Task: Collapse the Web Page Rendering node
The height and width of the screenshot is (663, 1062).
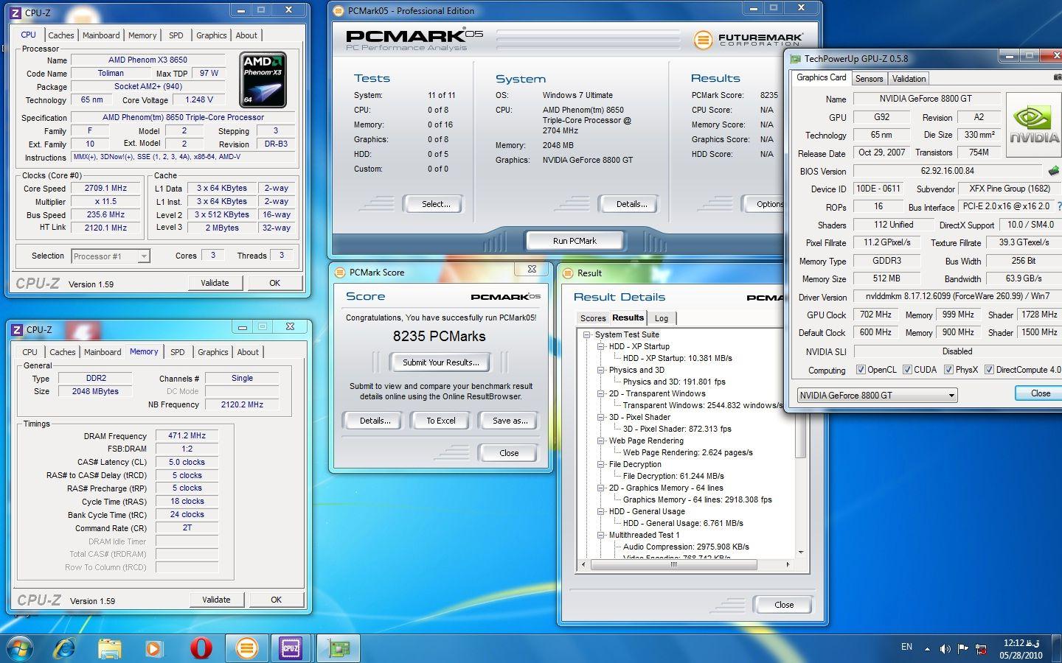Action: pos(601,441)
